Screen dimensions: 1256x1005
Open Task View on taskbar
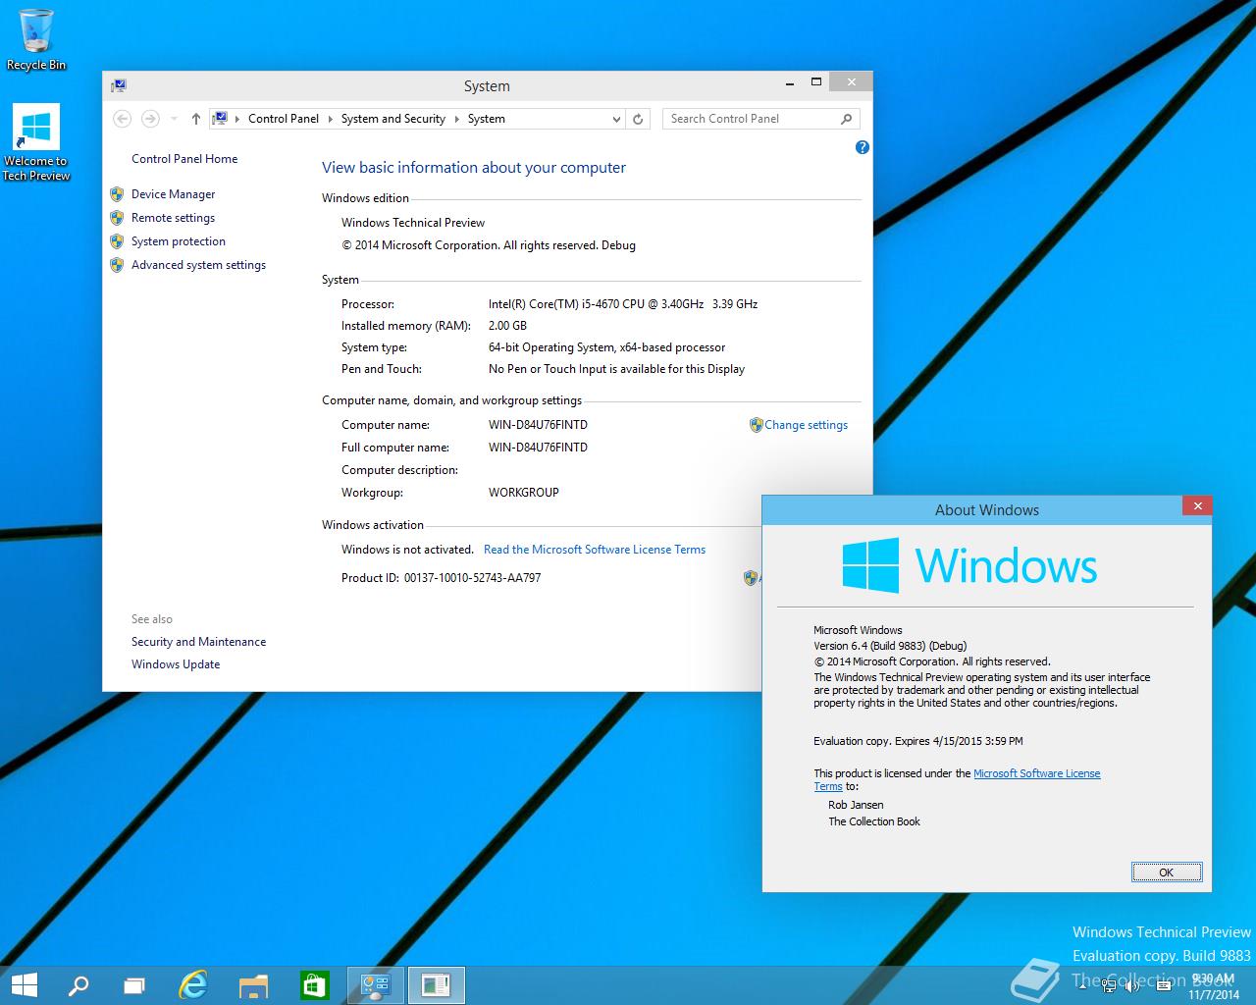click(x=134, y=984)
